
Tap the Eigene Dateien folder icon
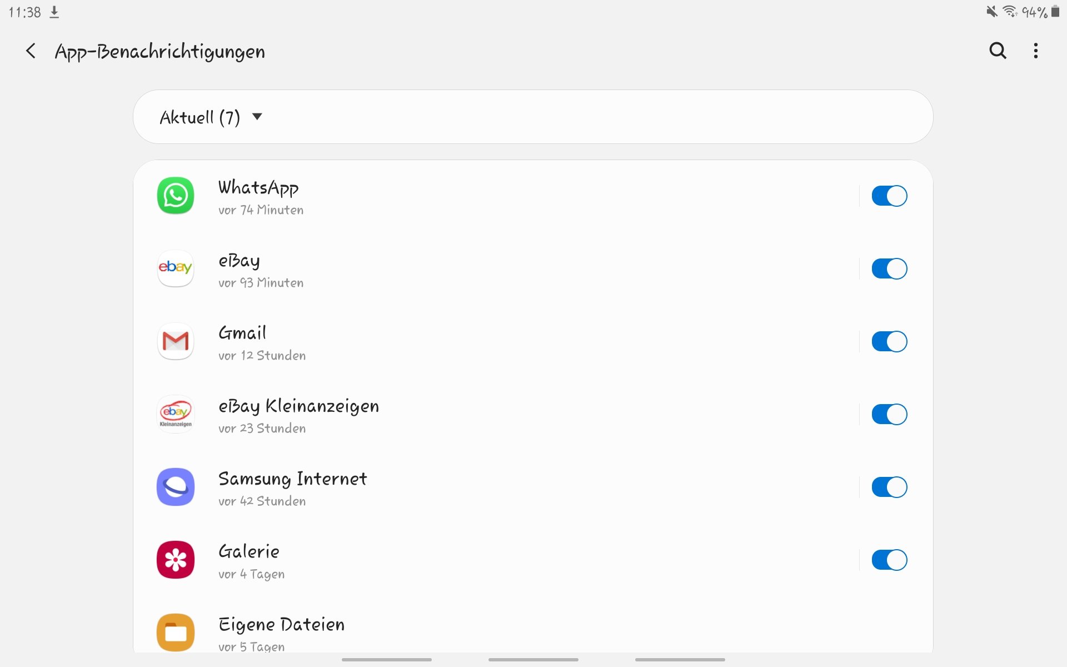pyautogui.click(x=176, y=633)
